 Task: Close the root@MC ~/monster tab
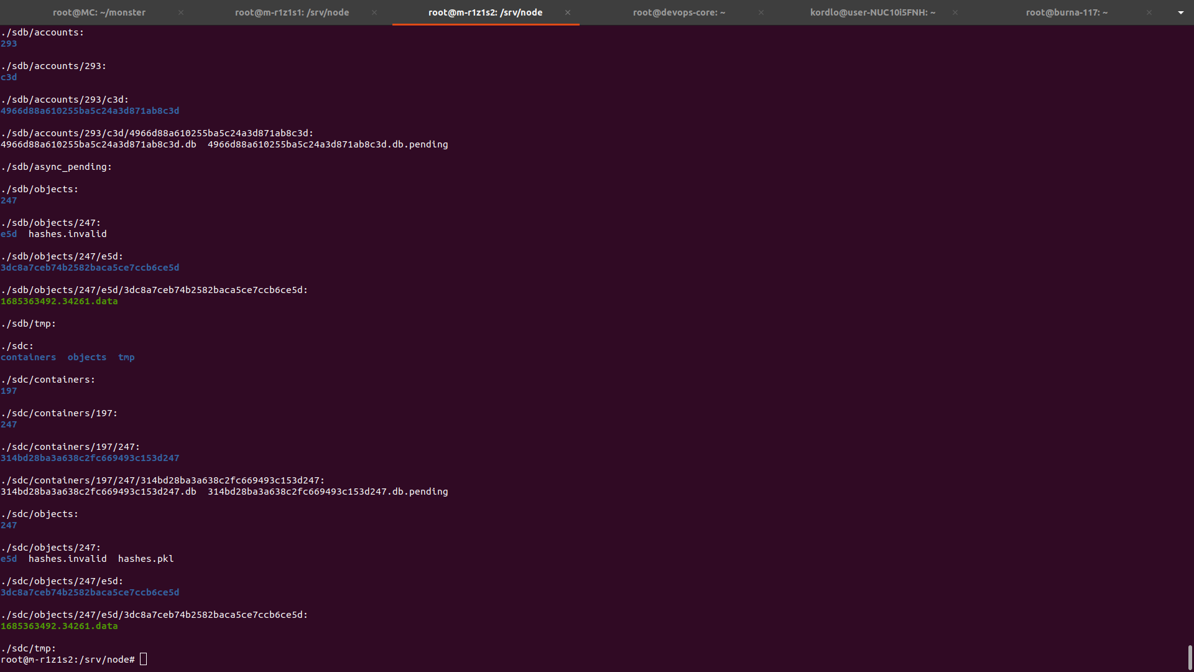click(181, 12)
